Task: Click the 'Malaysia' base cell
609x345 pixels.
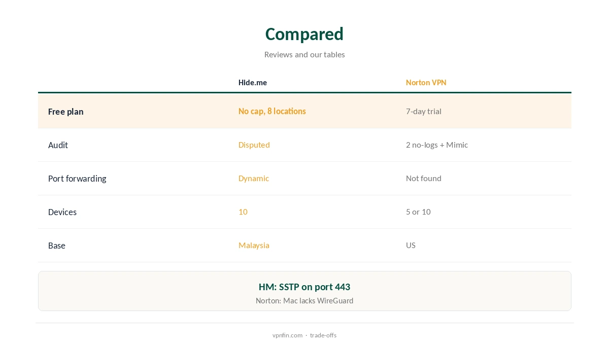Action: click(254, 245)
